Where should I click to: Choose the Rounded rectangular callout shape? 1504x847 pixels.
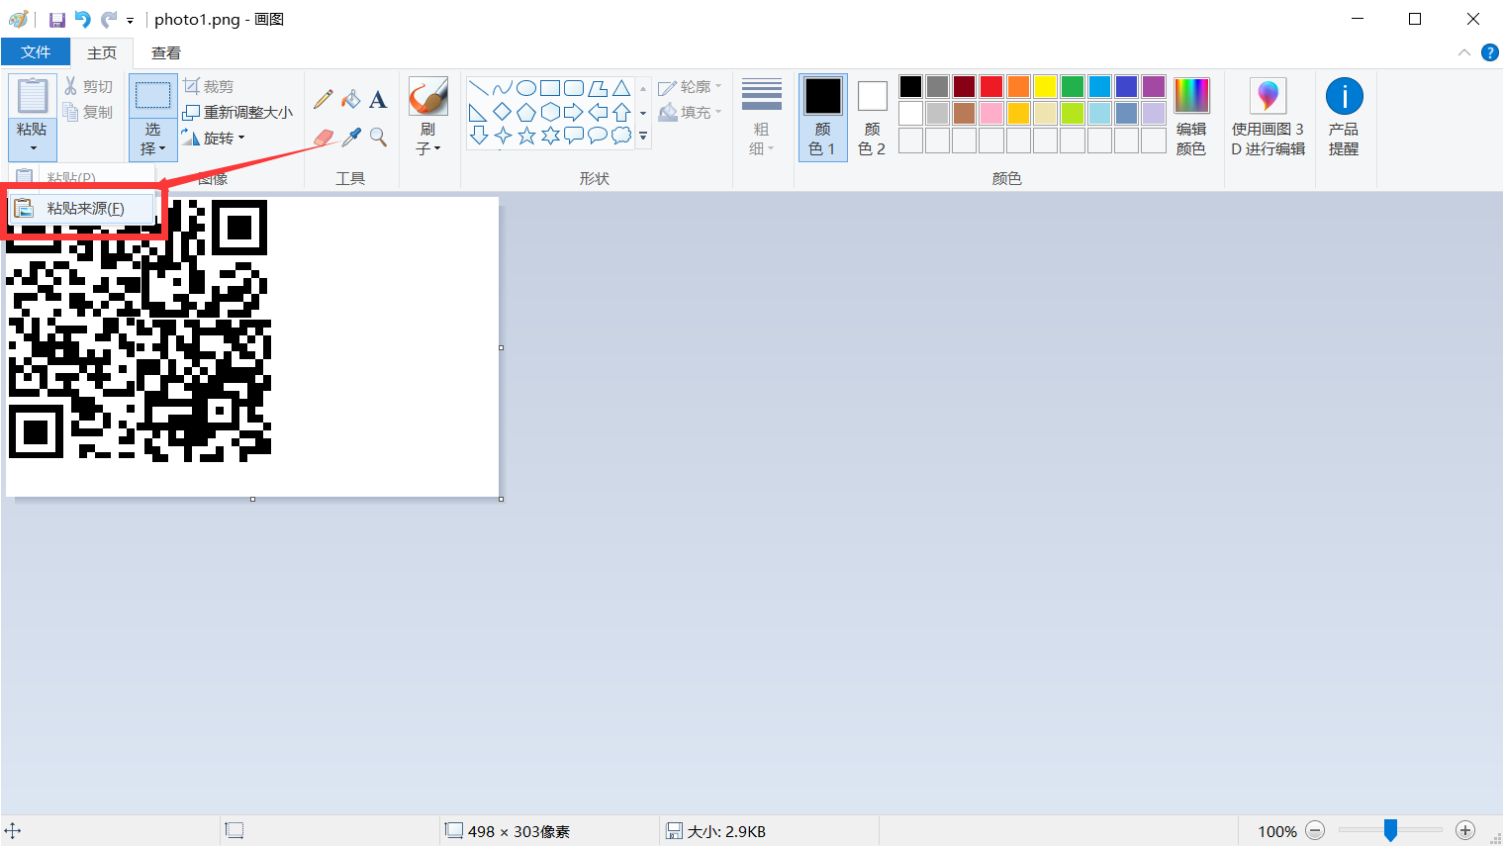574,136
